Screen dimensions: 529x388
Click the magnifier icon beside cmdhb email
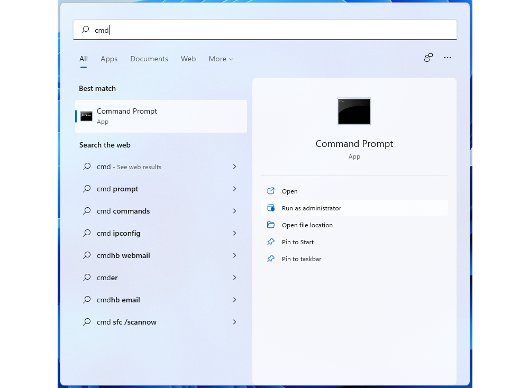click(87, 300)
